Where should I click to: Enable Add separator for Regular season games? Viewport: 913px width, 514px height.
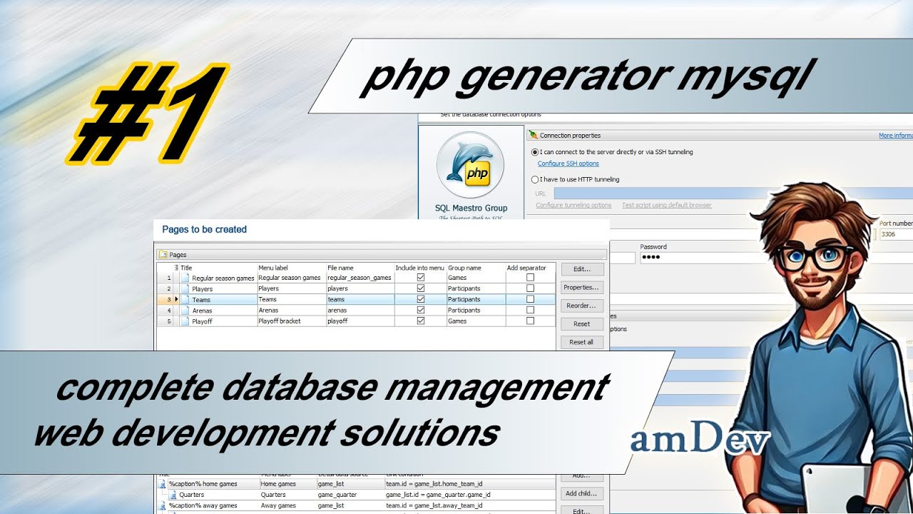530,278
